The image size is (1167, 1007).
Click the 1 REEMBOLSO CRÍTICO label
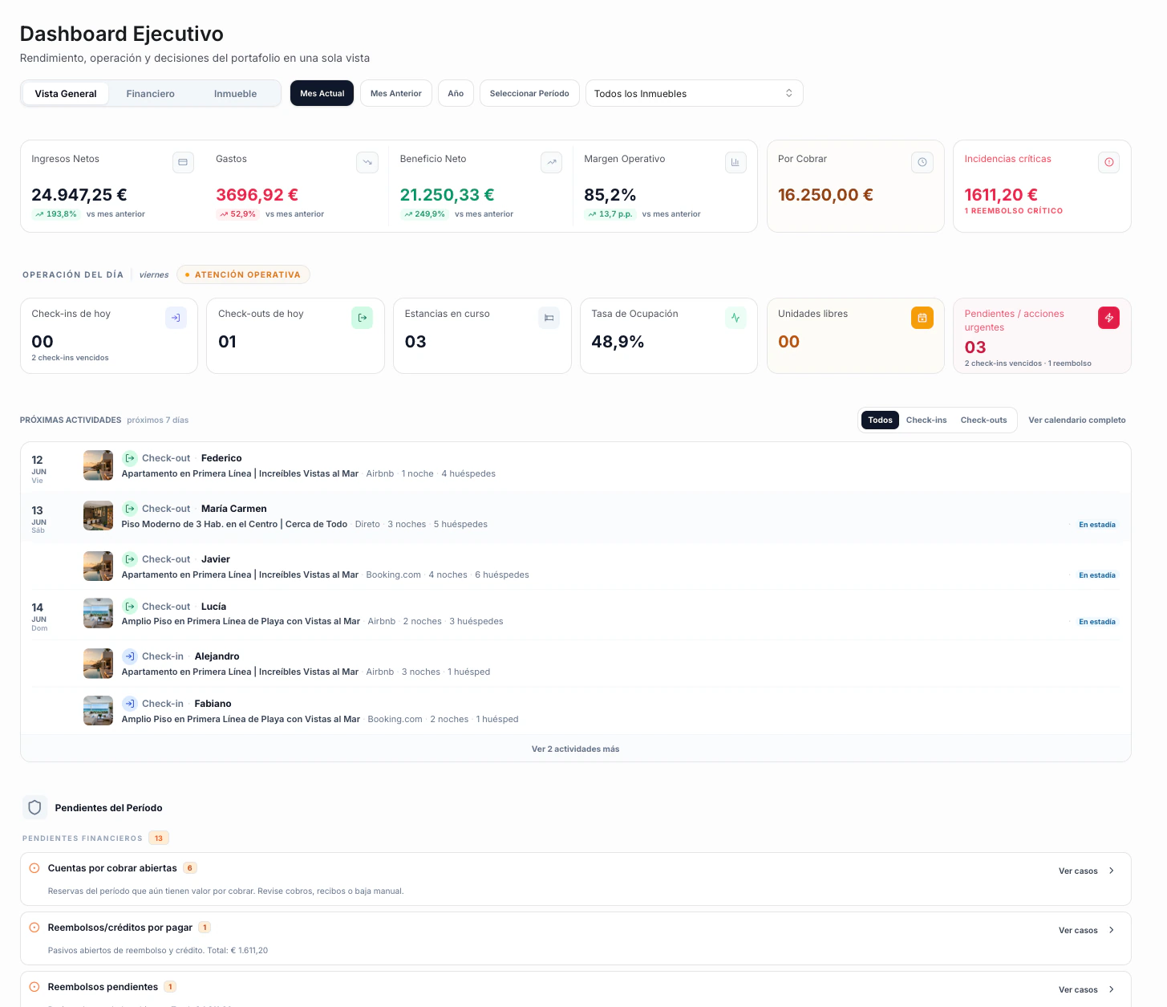[x=1014, y=211]
